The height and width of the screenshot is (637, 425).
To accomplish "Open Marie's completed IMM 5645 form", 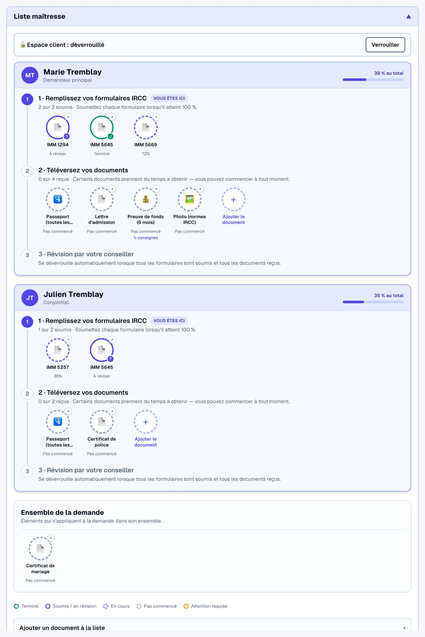I will pyautogui.click(x=101, y=127).
